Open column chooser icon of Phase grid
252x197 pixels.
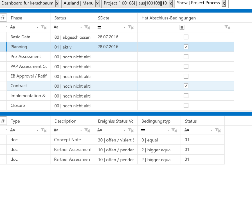coord(3,18)
